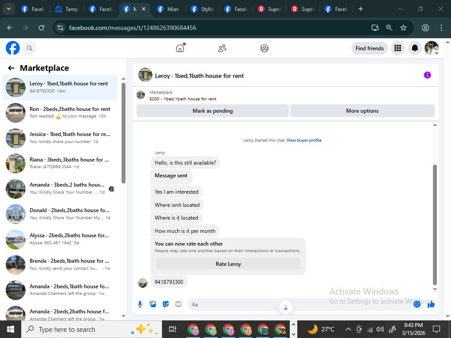Open the View buyer profile link
The image size is (451, 338).
pos(304,140)
